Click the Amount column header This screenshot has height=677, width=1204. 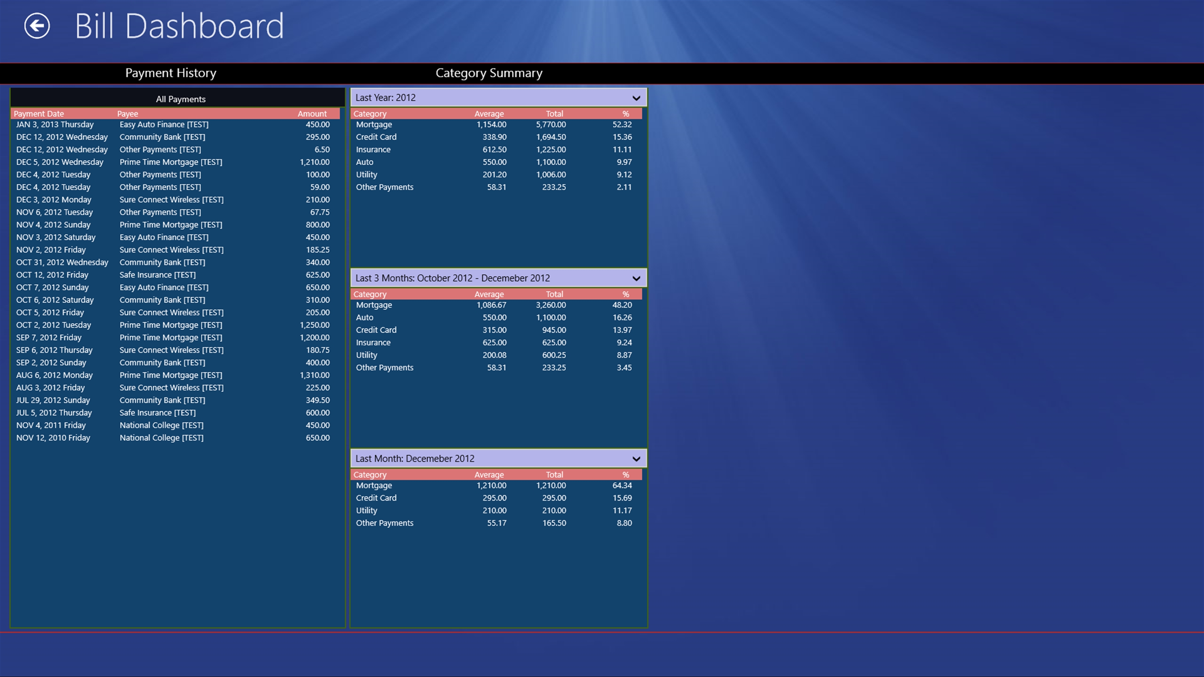[x=312, y=114]
